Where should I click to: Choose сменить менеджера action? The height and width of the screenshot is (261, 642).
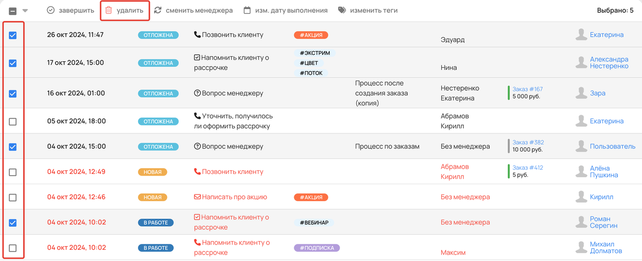pyautogui.click(x=193, y=10)
